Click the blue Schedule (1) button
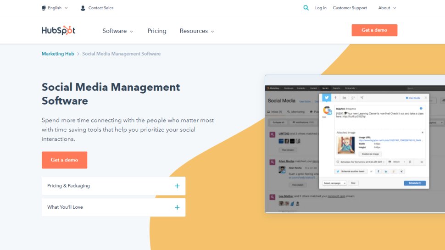Screen dimensions: 445x250 [x=415, y=183]
